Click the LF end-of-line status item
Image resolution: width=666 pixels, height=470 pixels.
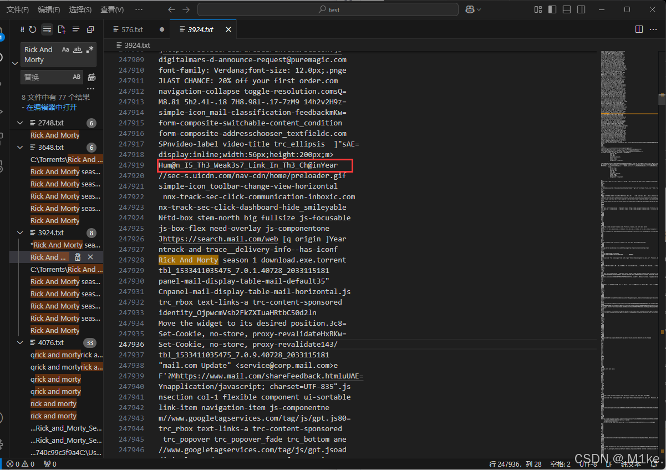(x=609, y=464)
